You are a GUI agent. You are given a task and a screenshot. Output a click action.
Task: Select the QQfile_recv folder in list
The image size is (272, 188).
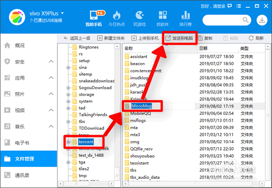pyautogui.click(x=141, y=149)
